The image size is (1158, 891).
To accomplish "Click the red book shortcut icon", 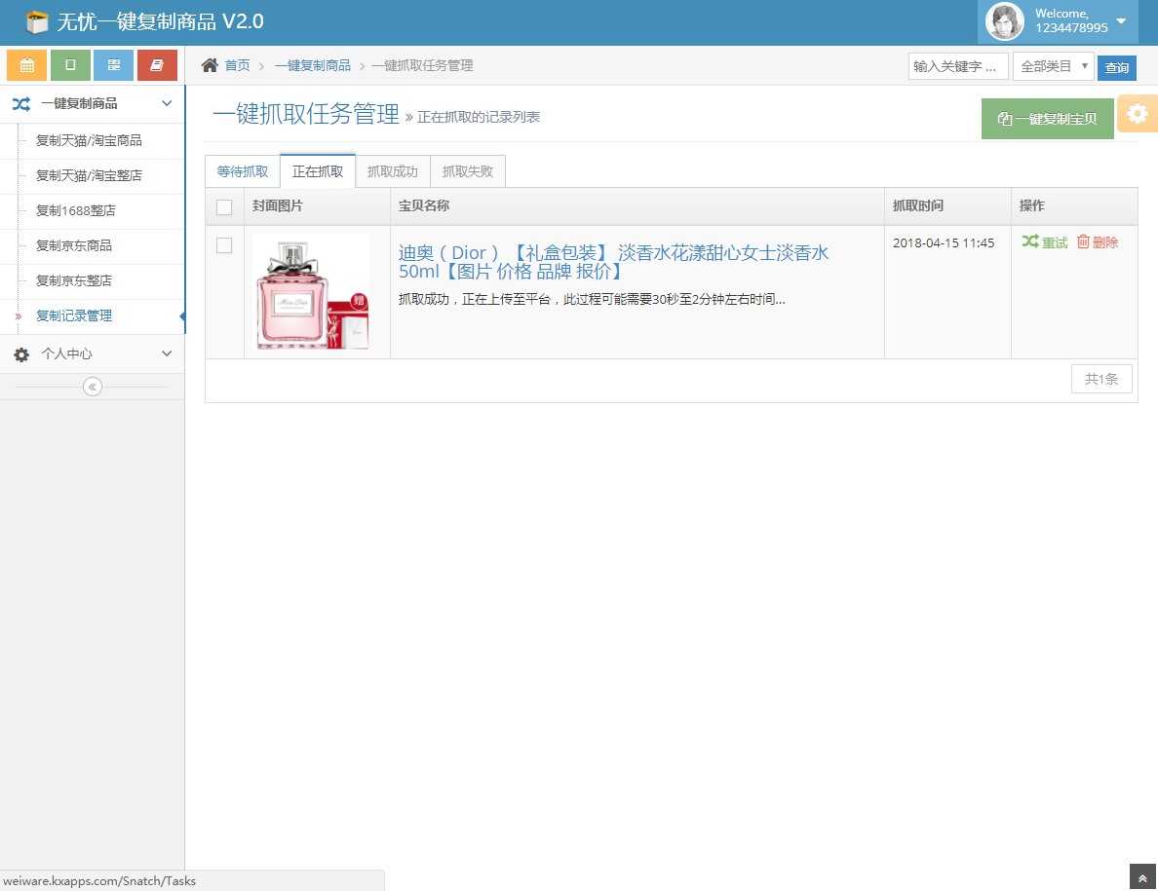I will tap(157, 65).
